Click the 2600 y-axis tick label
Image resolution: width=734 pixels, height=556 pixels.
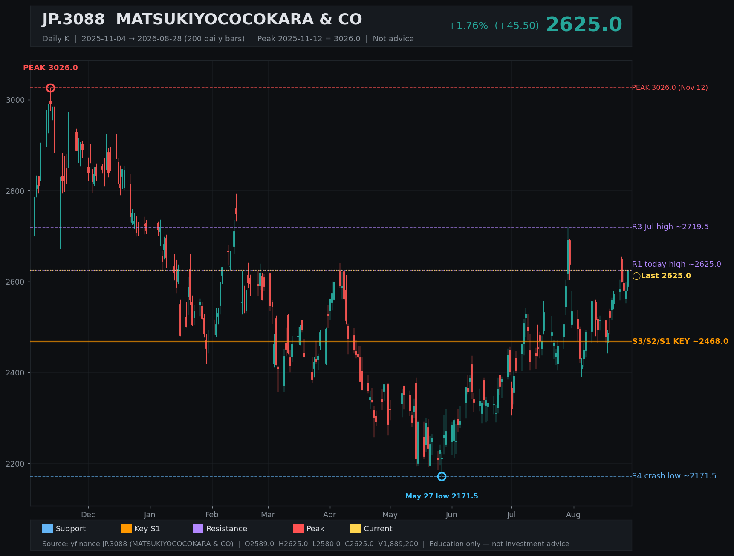[15, 282]
